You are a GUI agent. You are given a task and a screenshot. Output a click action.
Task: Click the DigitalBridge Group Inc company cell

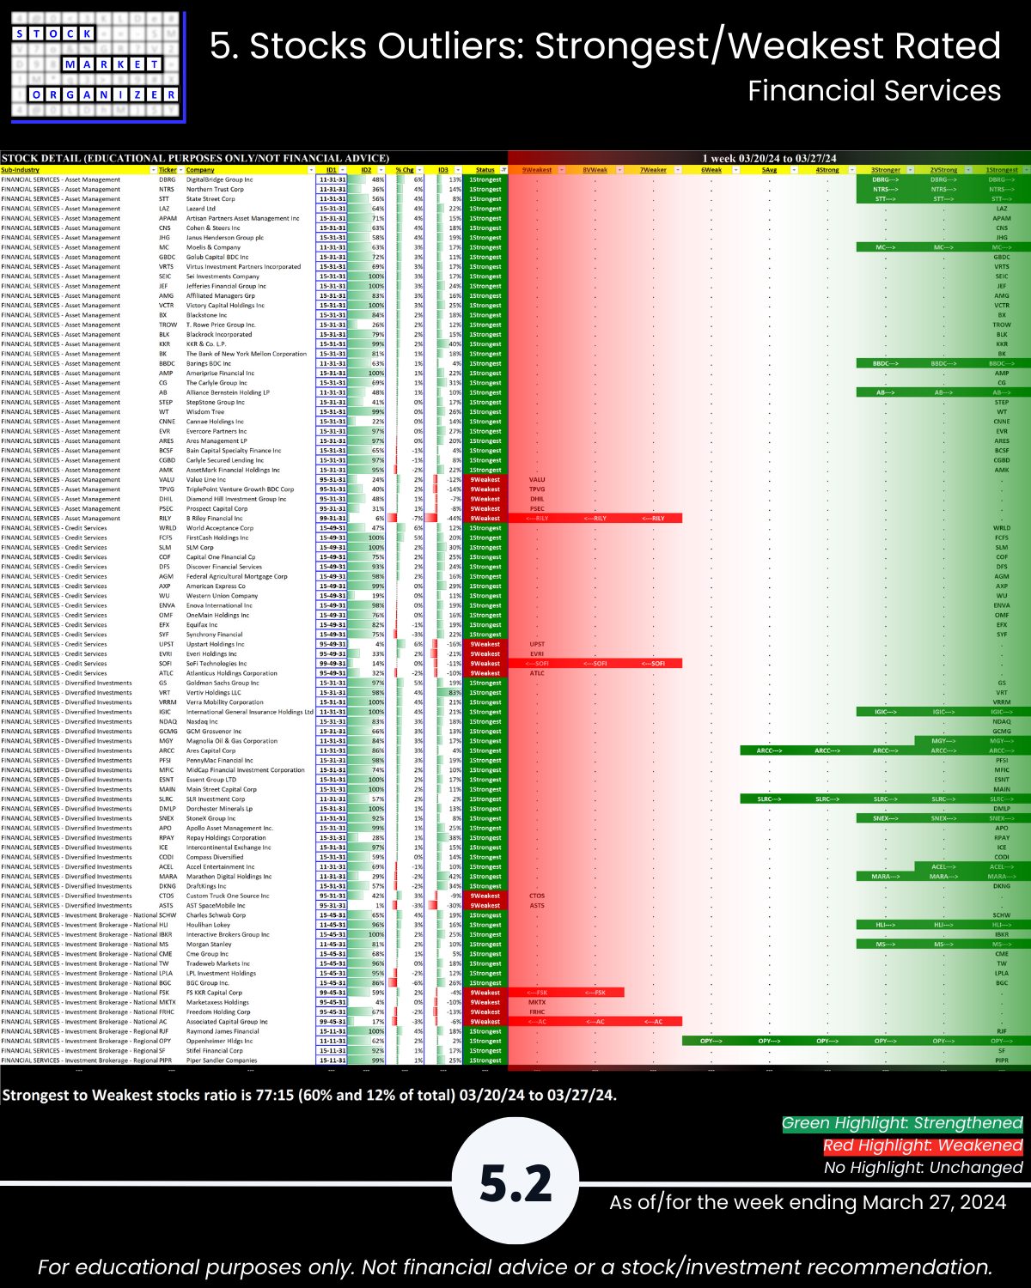250,179
